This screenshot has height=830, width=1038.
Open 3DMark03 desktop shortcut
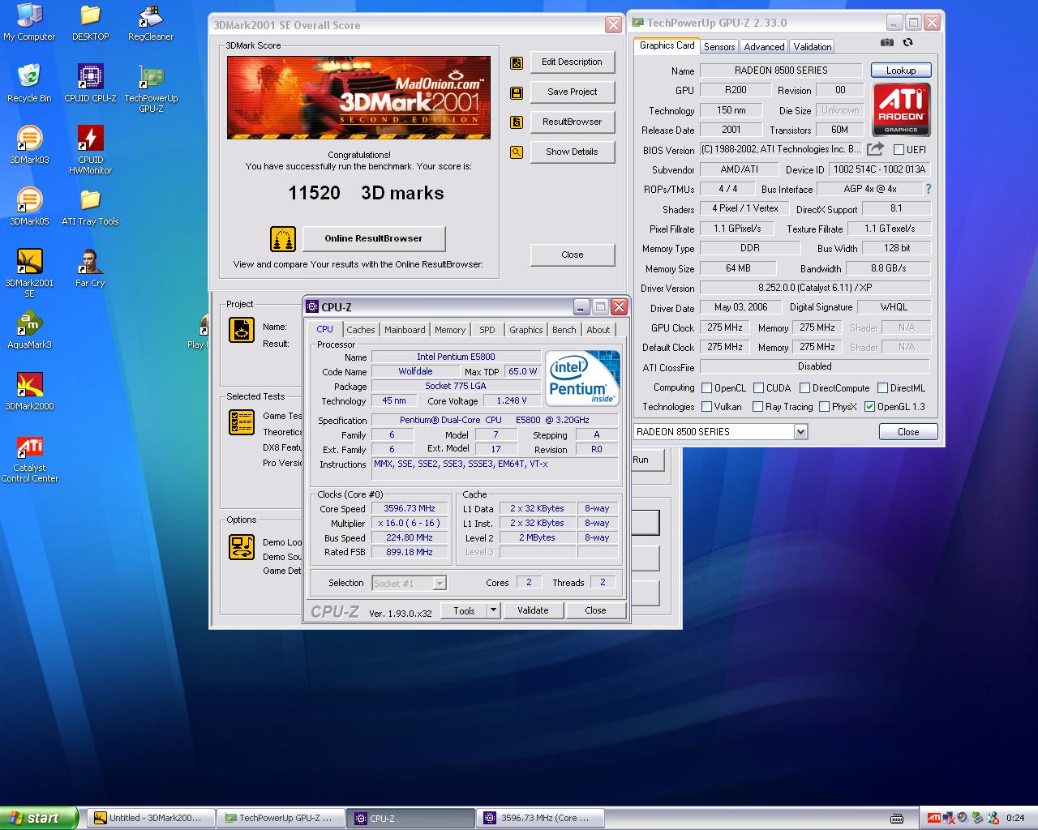click(29, 145)
